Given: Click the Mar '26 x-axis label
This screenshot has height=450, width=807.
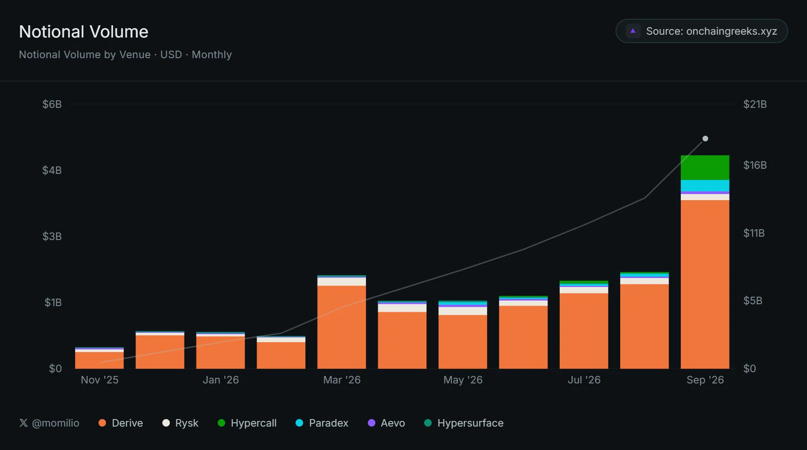Looking at the screenshot, I should (342, 380).
